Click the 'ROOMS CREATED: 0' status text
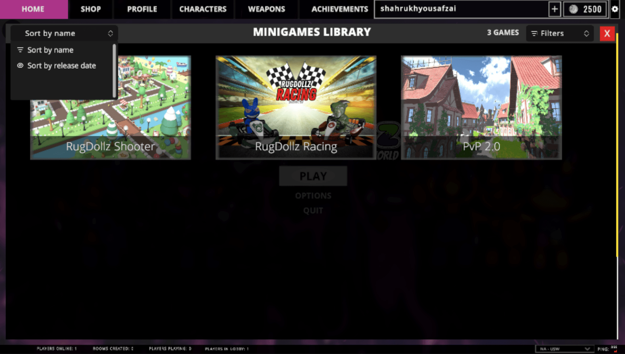 [113, 349]
